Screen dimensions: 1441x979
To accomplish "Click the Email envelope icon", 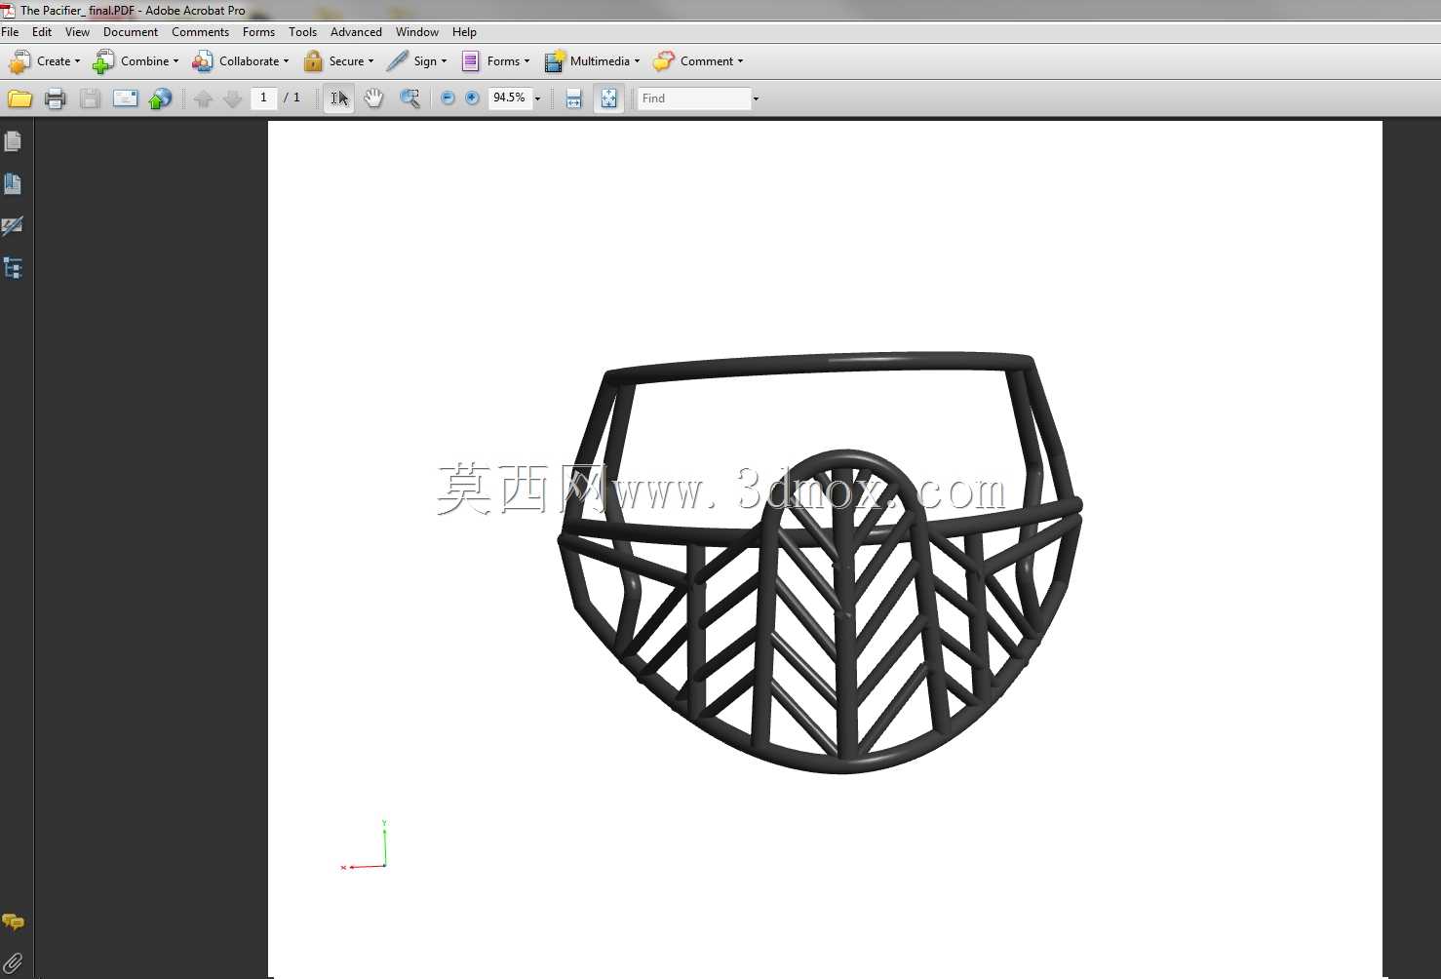I will pos(125,98).
